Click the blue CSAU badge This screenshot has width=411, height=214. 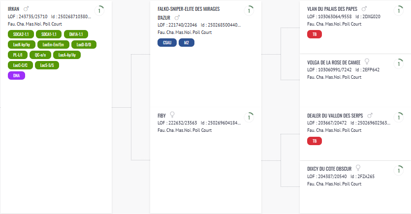[x=167, y=43]
